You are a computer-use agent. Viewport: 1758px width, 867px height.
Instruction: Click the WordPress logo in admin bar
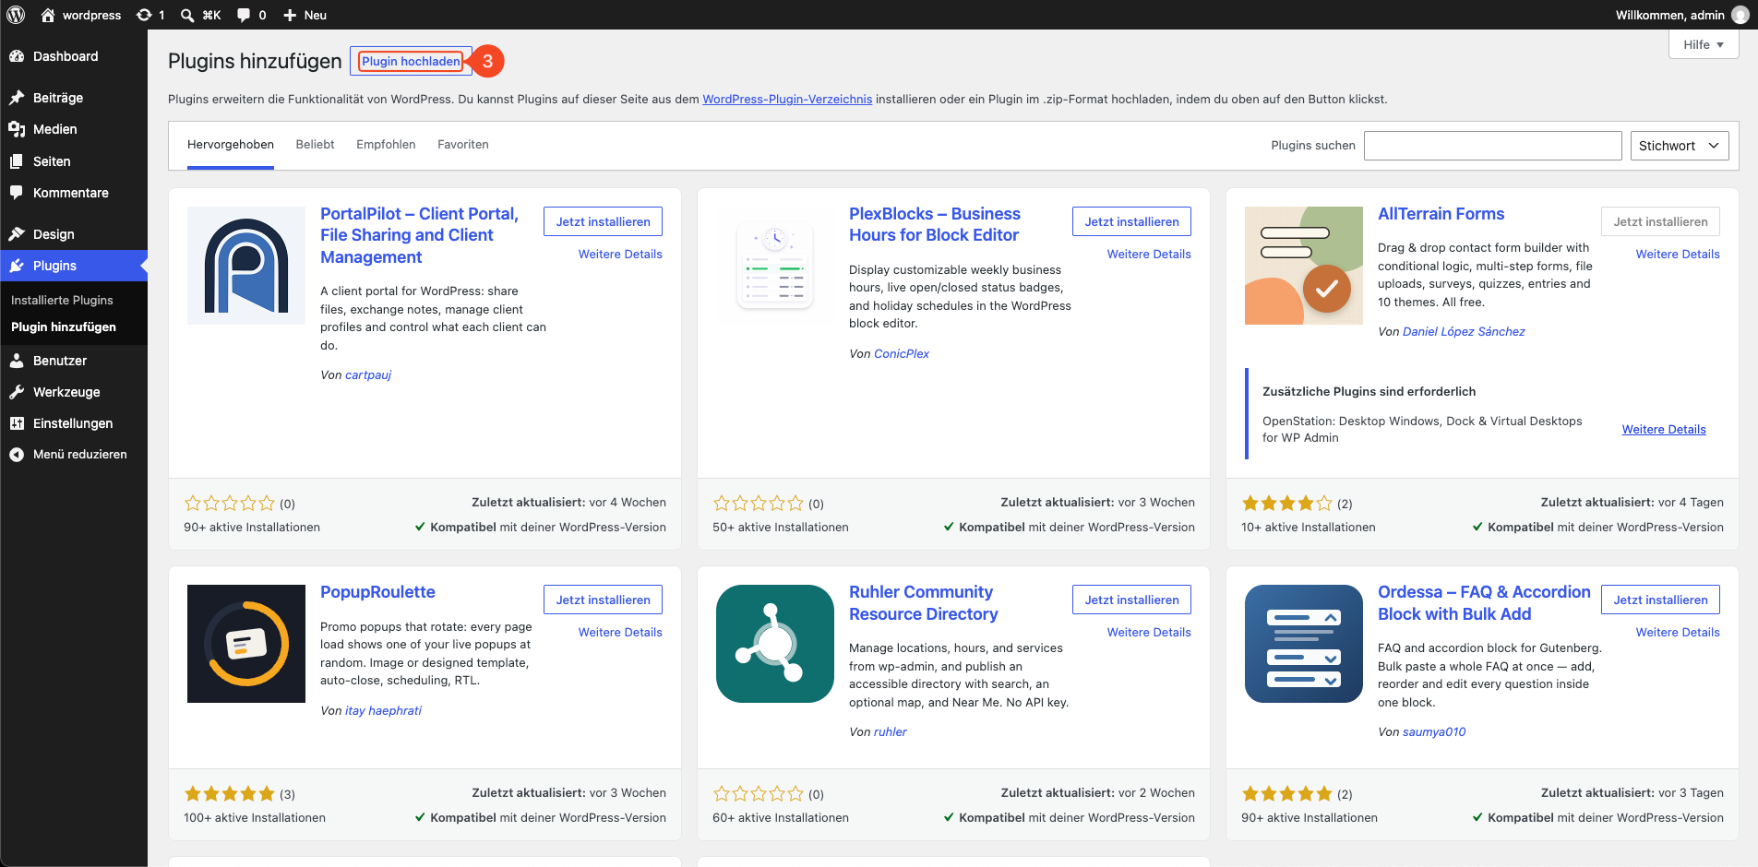click(16, 15)
